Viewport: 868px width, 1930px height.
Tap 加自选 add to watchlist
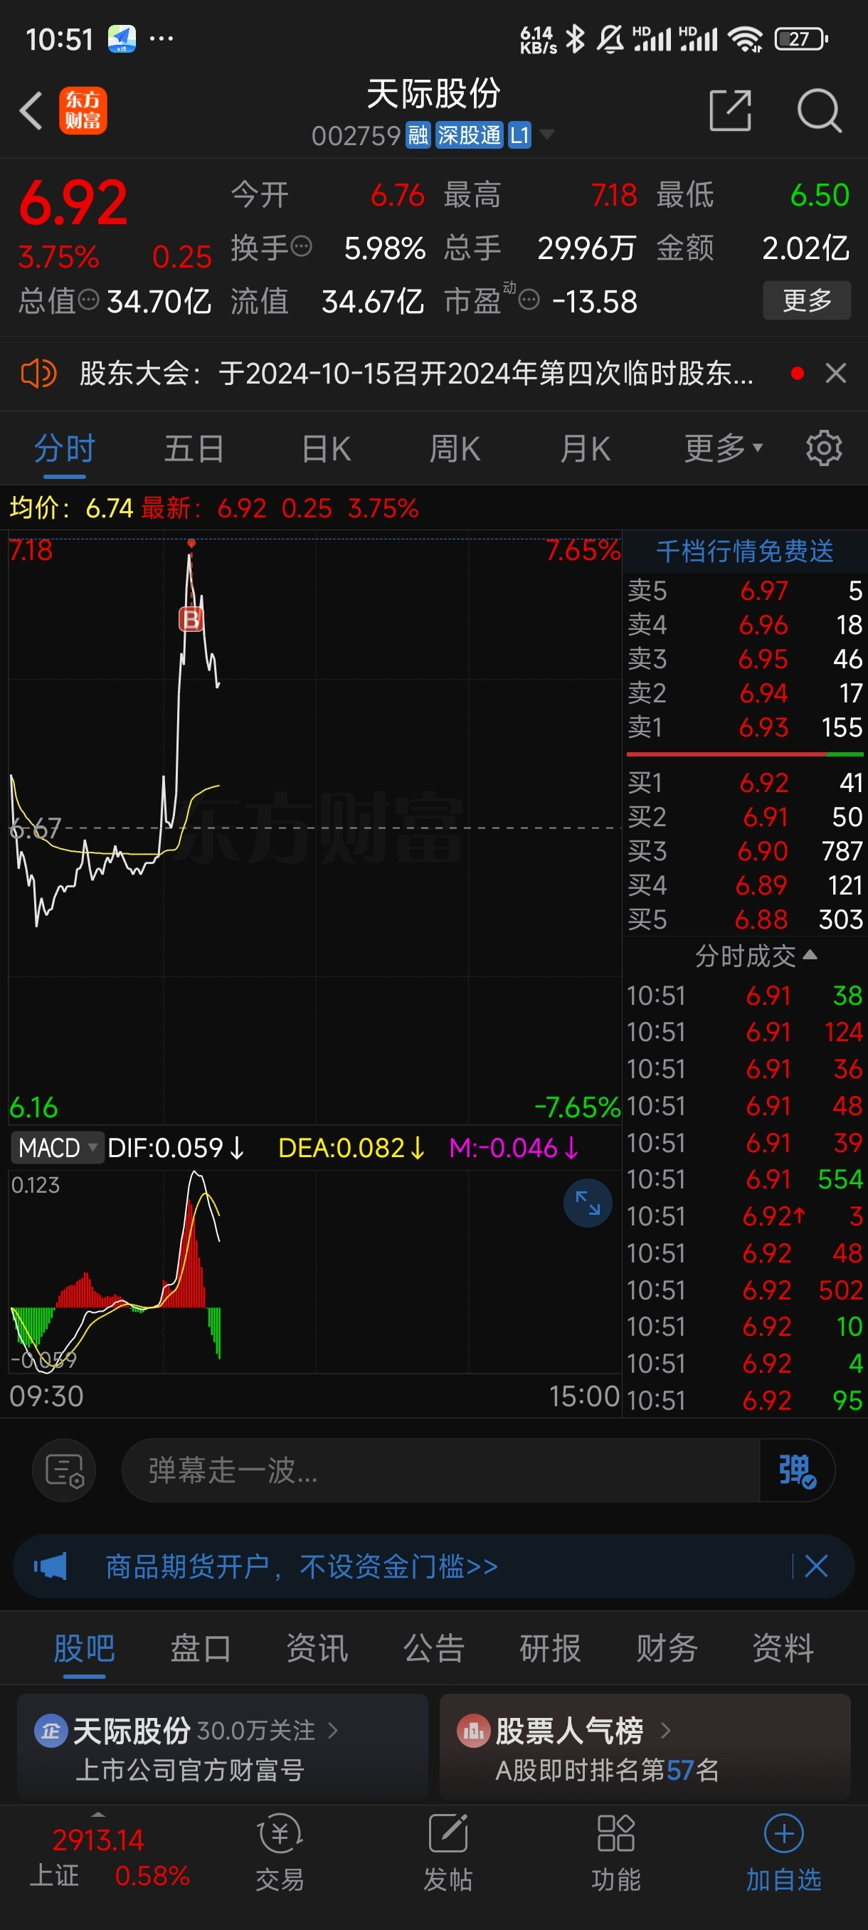pos(783,1852)
